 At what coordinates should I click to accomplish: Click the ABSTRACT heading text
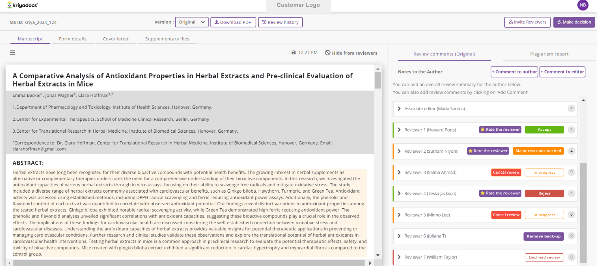coord(28,163)
